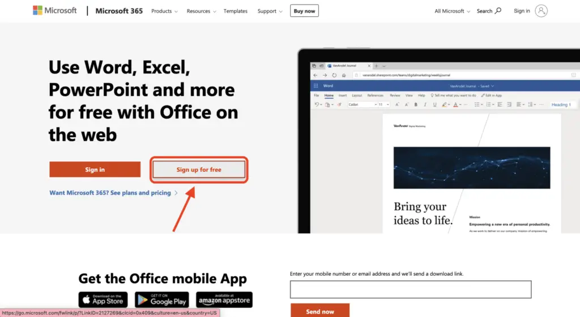Open the Templates page
The width and height of the screenshot is (580, 317).
(x=235, y=11)
